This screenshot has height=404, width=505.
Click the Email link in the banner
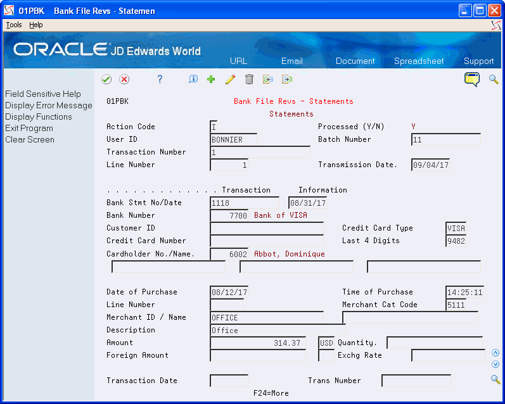tap(292, 61)
